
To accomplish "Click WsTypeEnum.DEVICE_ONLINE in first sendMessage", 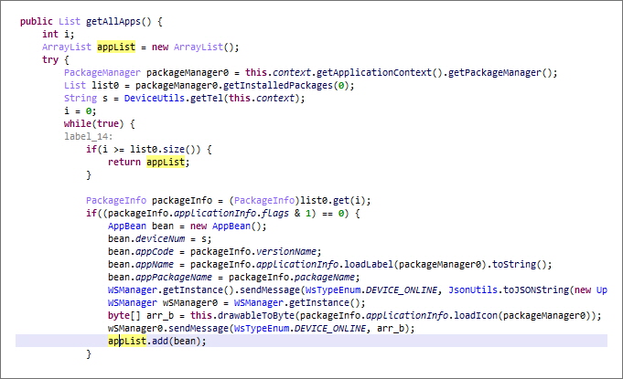I will [x=371, y=290].
